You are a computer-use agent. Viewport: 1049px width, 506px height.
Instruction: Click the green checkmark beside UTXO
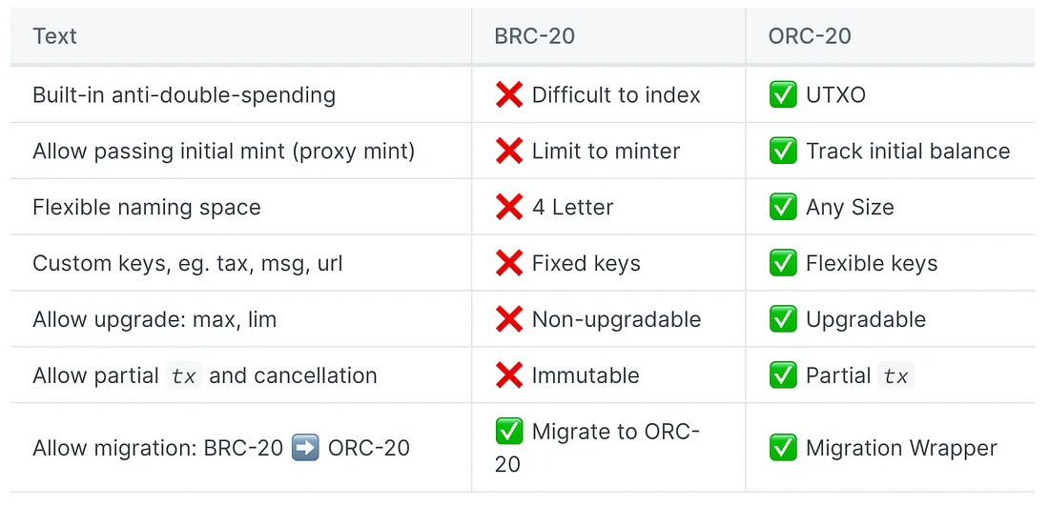tap(783, 95)
